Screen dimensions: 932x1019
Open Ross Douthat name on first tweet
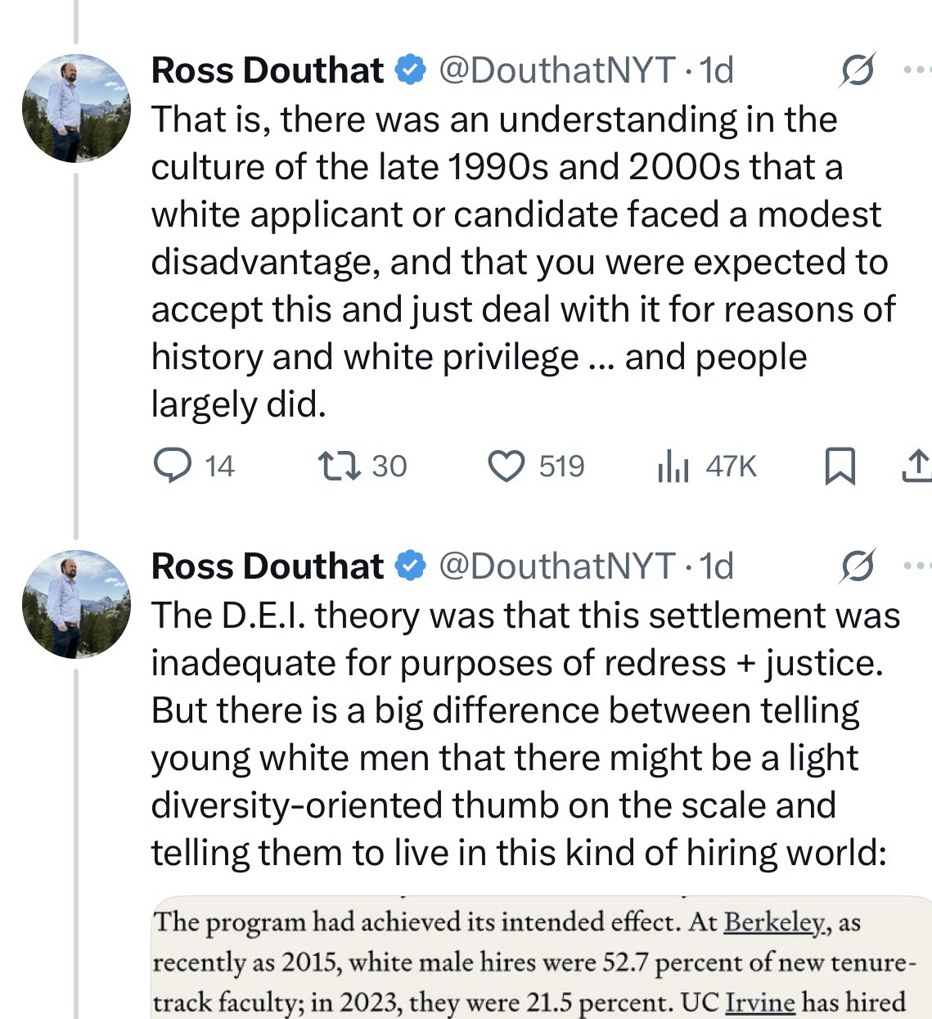[x=268, y=70]
